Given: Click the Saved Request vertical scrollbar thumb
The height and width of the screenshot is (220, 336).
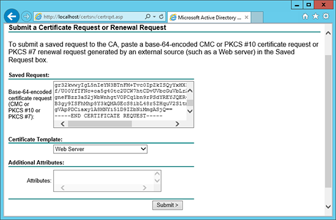Looking at the screenshot, I should pyautogui.click(x=190, y=103).
